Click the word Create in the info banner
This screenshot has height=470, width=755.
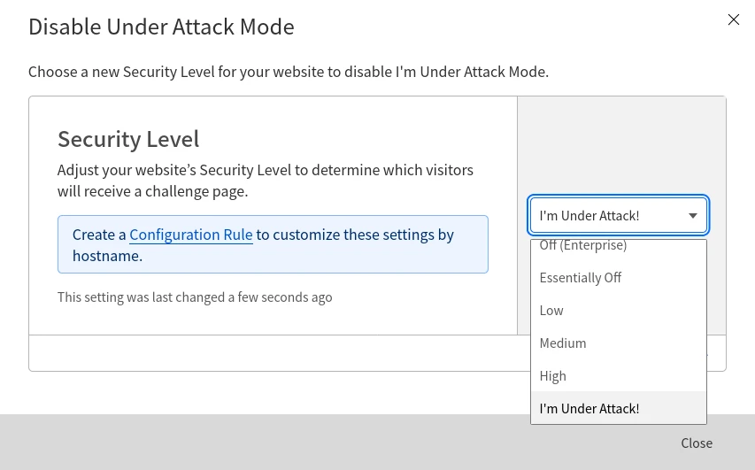coord(93,235)
